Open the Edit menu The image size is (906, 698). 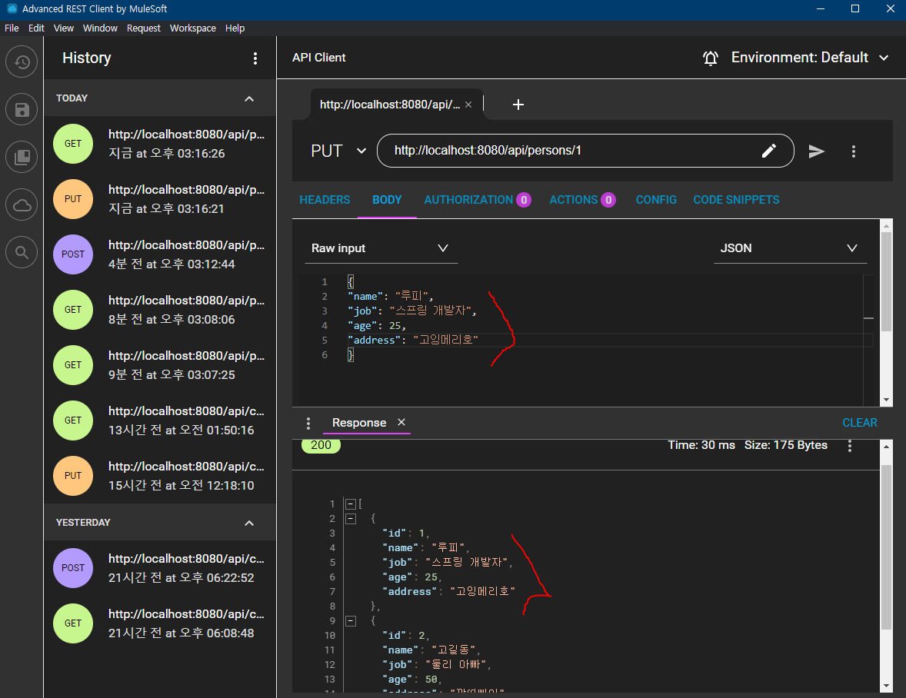coord(36,28)
